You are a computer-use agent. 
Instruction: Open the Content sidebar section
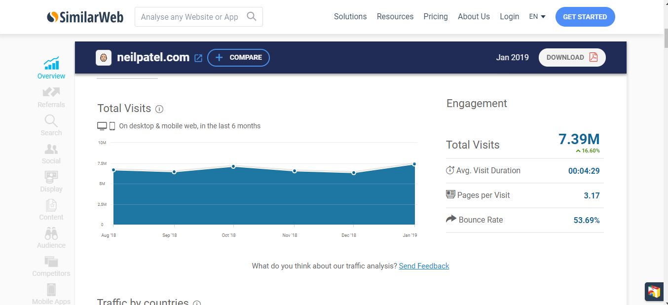[51, 209]
